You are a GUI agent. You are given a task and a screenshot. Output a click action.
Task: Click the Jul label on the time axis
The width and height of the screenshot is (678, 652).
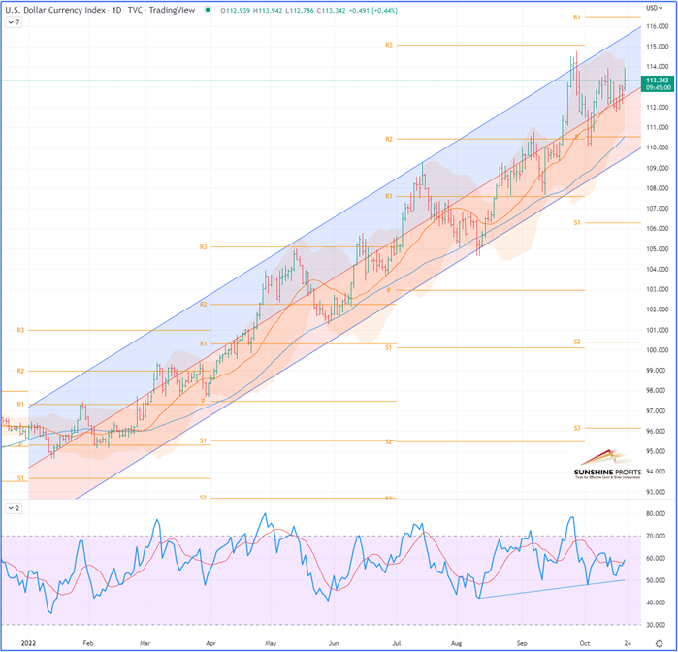(397, 642)
